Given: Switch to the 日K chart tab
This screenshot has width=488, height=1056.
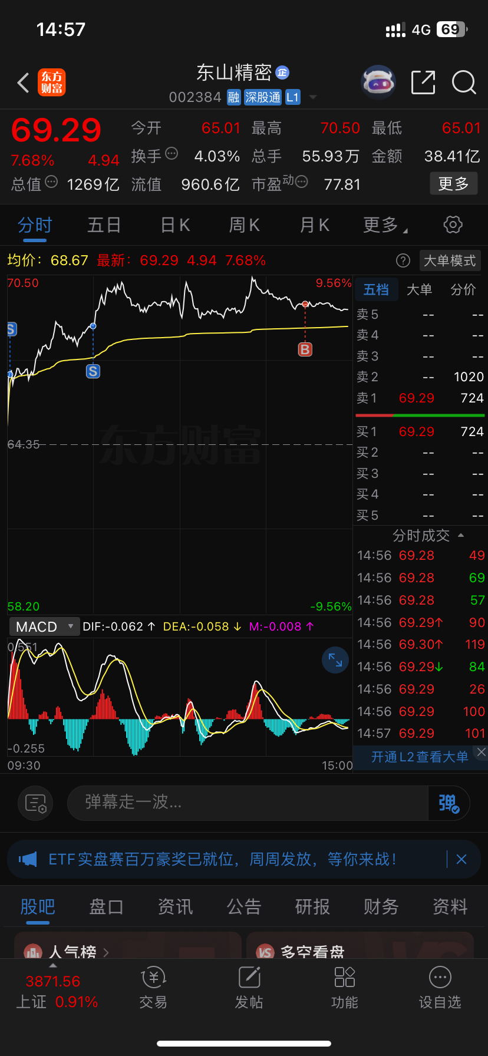Looking at the screenshot, I should pos(175,225).
